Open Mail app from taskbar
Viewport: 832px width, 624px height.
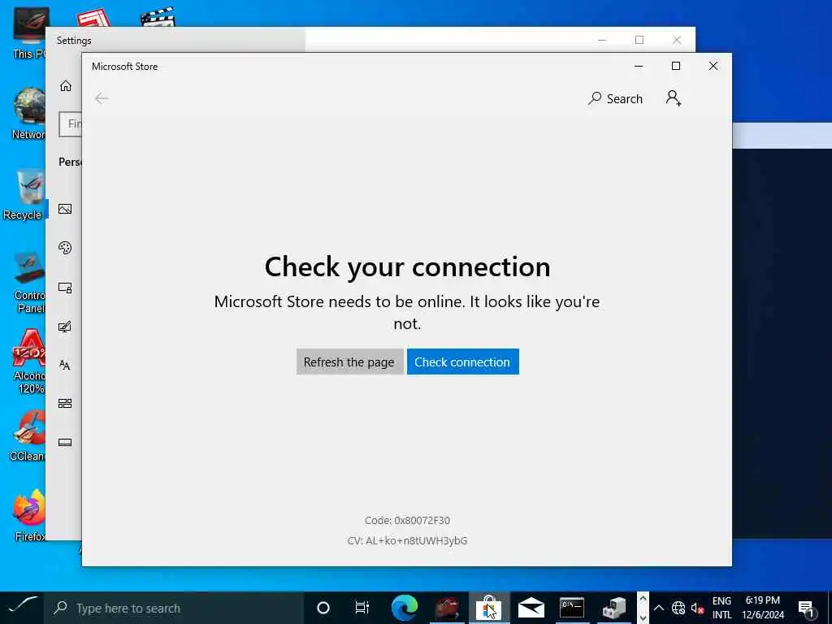pos(531,608)
